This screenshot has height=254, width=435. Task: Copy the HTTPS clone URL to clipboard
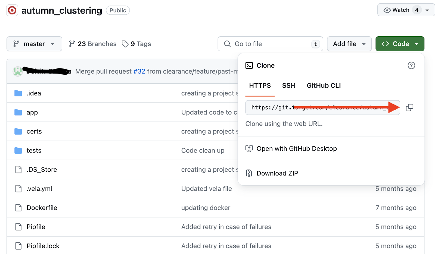409,107
